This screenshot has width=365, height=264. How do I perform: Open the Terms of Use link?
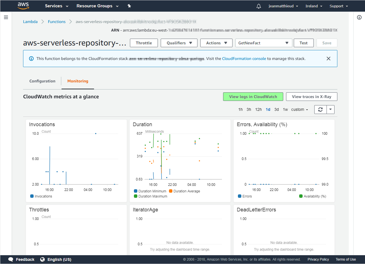click(x=346, y=259)
